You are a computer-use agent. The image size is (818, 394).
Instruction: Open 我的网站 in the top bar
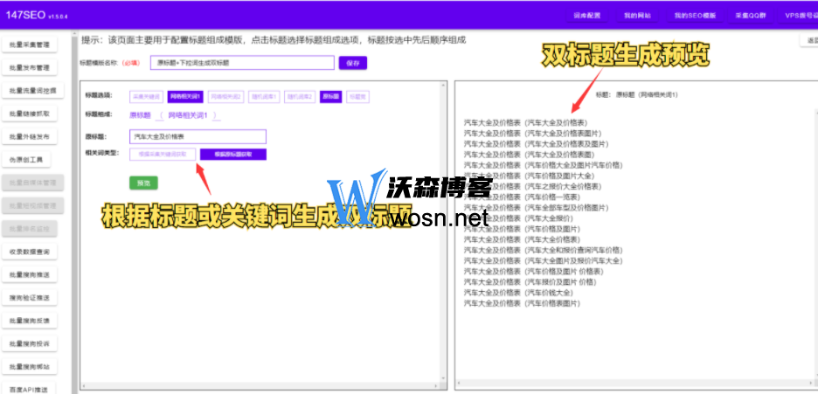tap(636, 16)
